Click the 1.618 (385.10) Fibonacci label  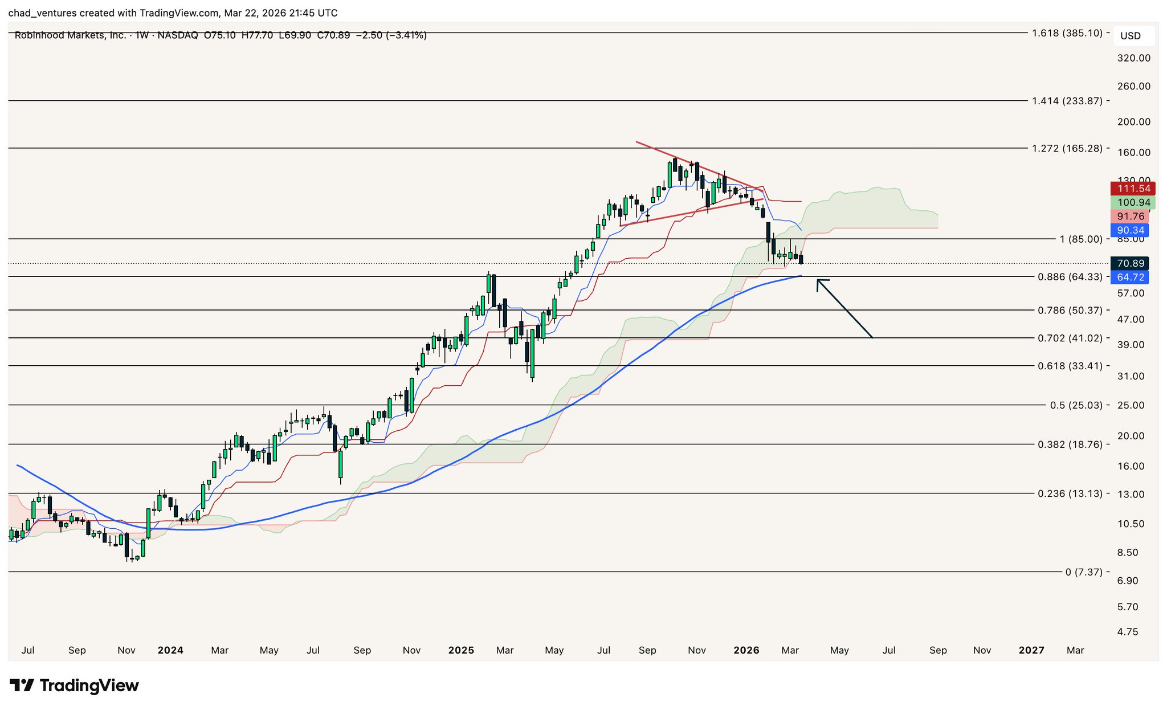click(x=1067, y=33)
